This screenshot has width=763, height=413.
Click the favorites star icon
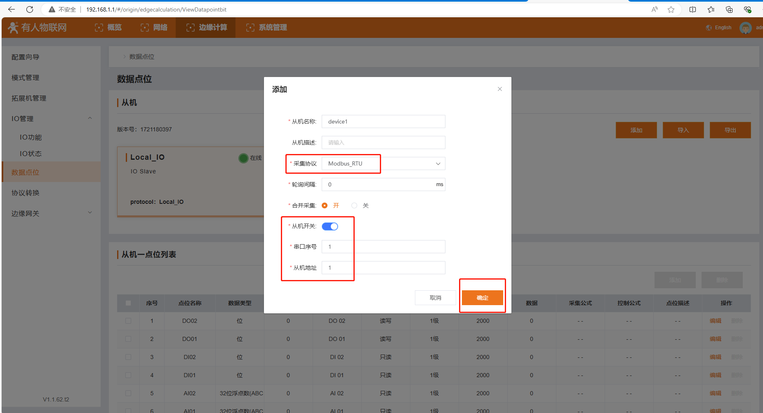671,9
